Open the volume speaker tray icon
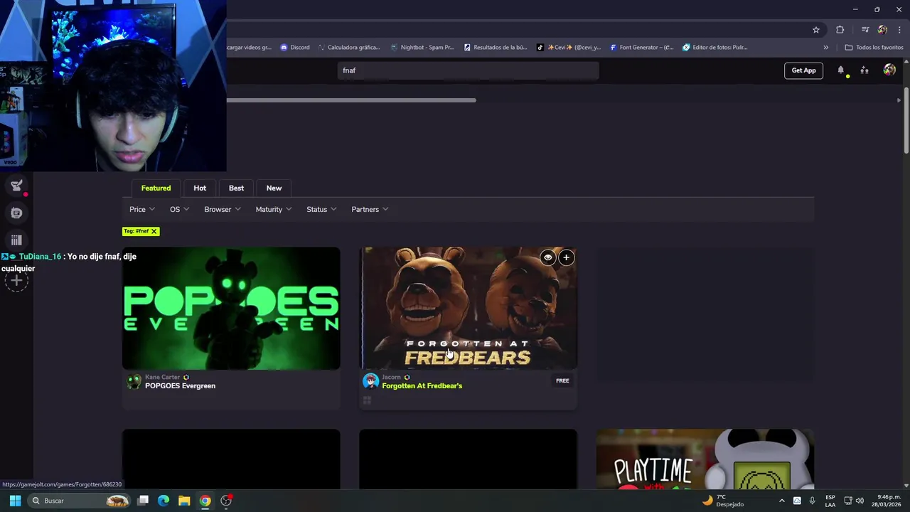Screen dimensions: 910x512 coord(860,501)
